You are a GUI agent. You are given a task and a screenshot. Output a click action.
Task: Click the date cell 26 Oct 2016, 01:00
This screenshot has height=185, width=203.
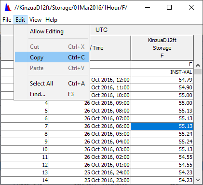(90, 165)
